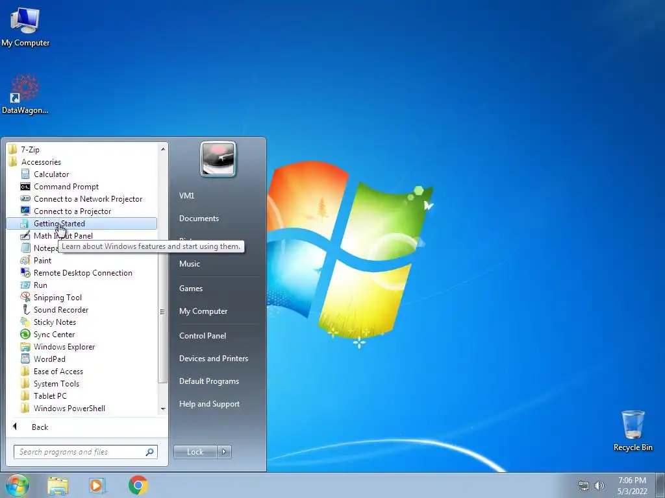Click the user account picture
Viewport: 665px width, 498px height.
click(218, 159)
